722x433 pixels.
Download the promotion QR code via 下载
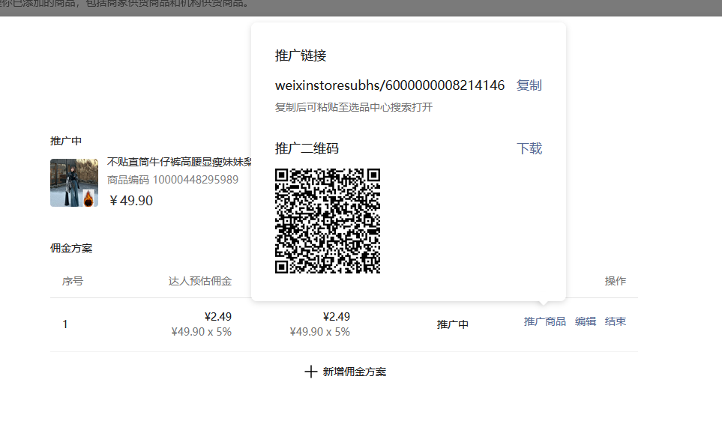[x=529, y=148]
